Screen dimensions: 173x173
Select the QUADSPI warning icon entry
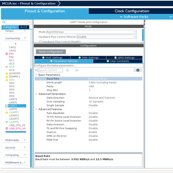[x=6, y=73]
